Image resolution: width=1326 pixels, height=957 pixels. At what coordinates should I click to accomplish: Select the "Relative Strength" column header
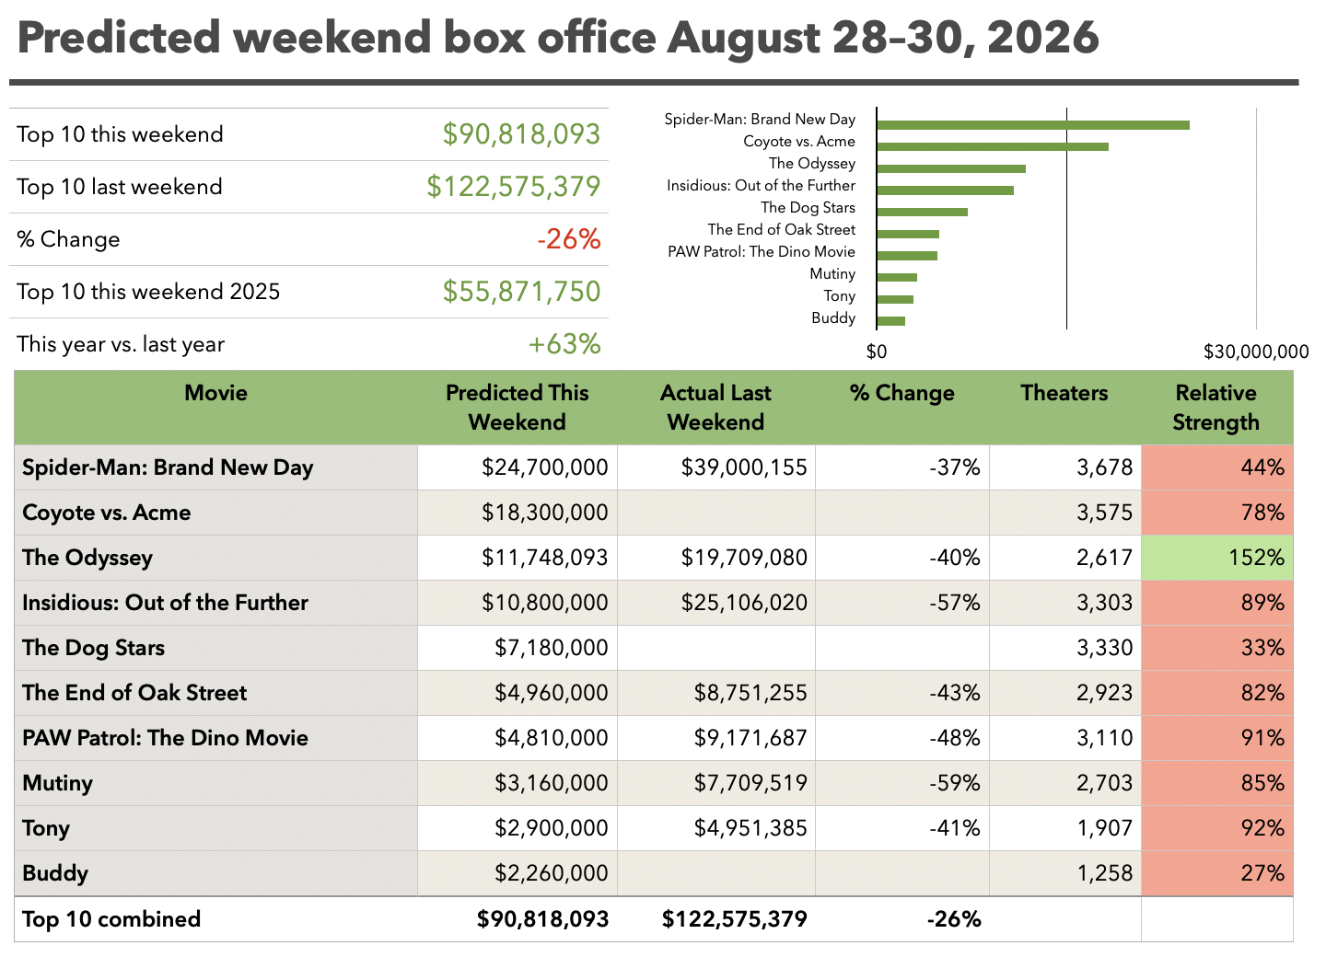pyautogui.click(x=1215, y=408)
